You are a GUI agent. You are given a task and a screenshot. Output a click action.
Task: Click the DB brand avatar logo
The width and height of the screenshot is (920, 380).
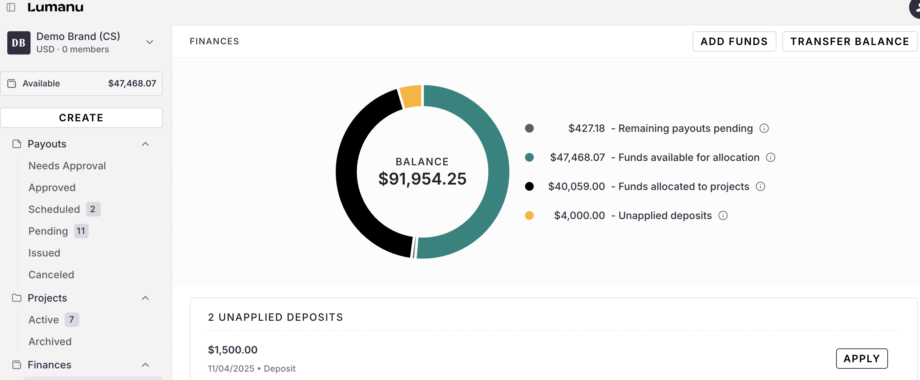pos(19,43)
